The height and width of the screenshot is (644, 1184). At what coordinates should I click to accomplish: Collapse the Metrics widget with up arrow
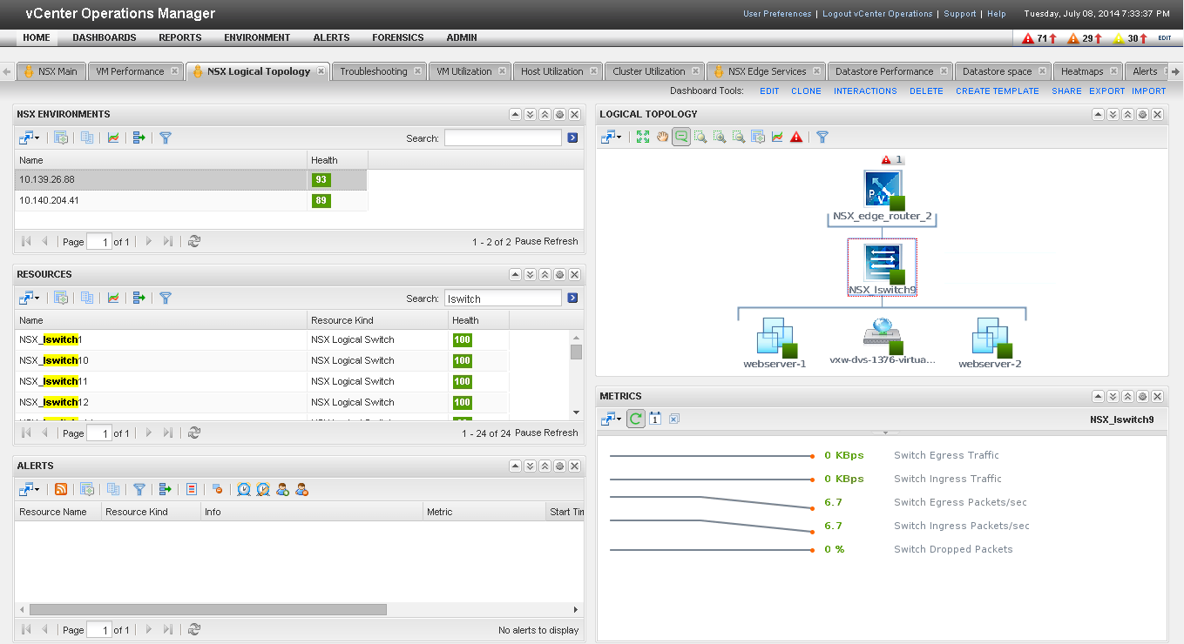(x=1098, y=396)
